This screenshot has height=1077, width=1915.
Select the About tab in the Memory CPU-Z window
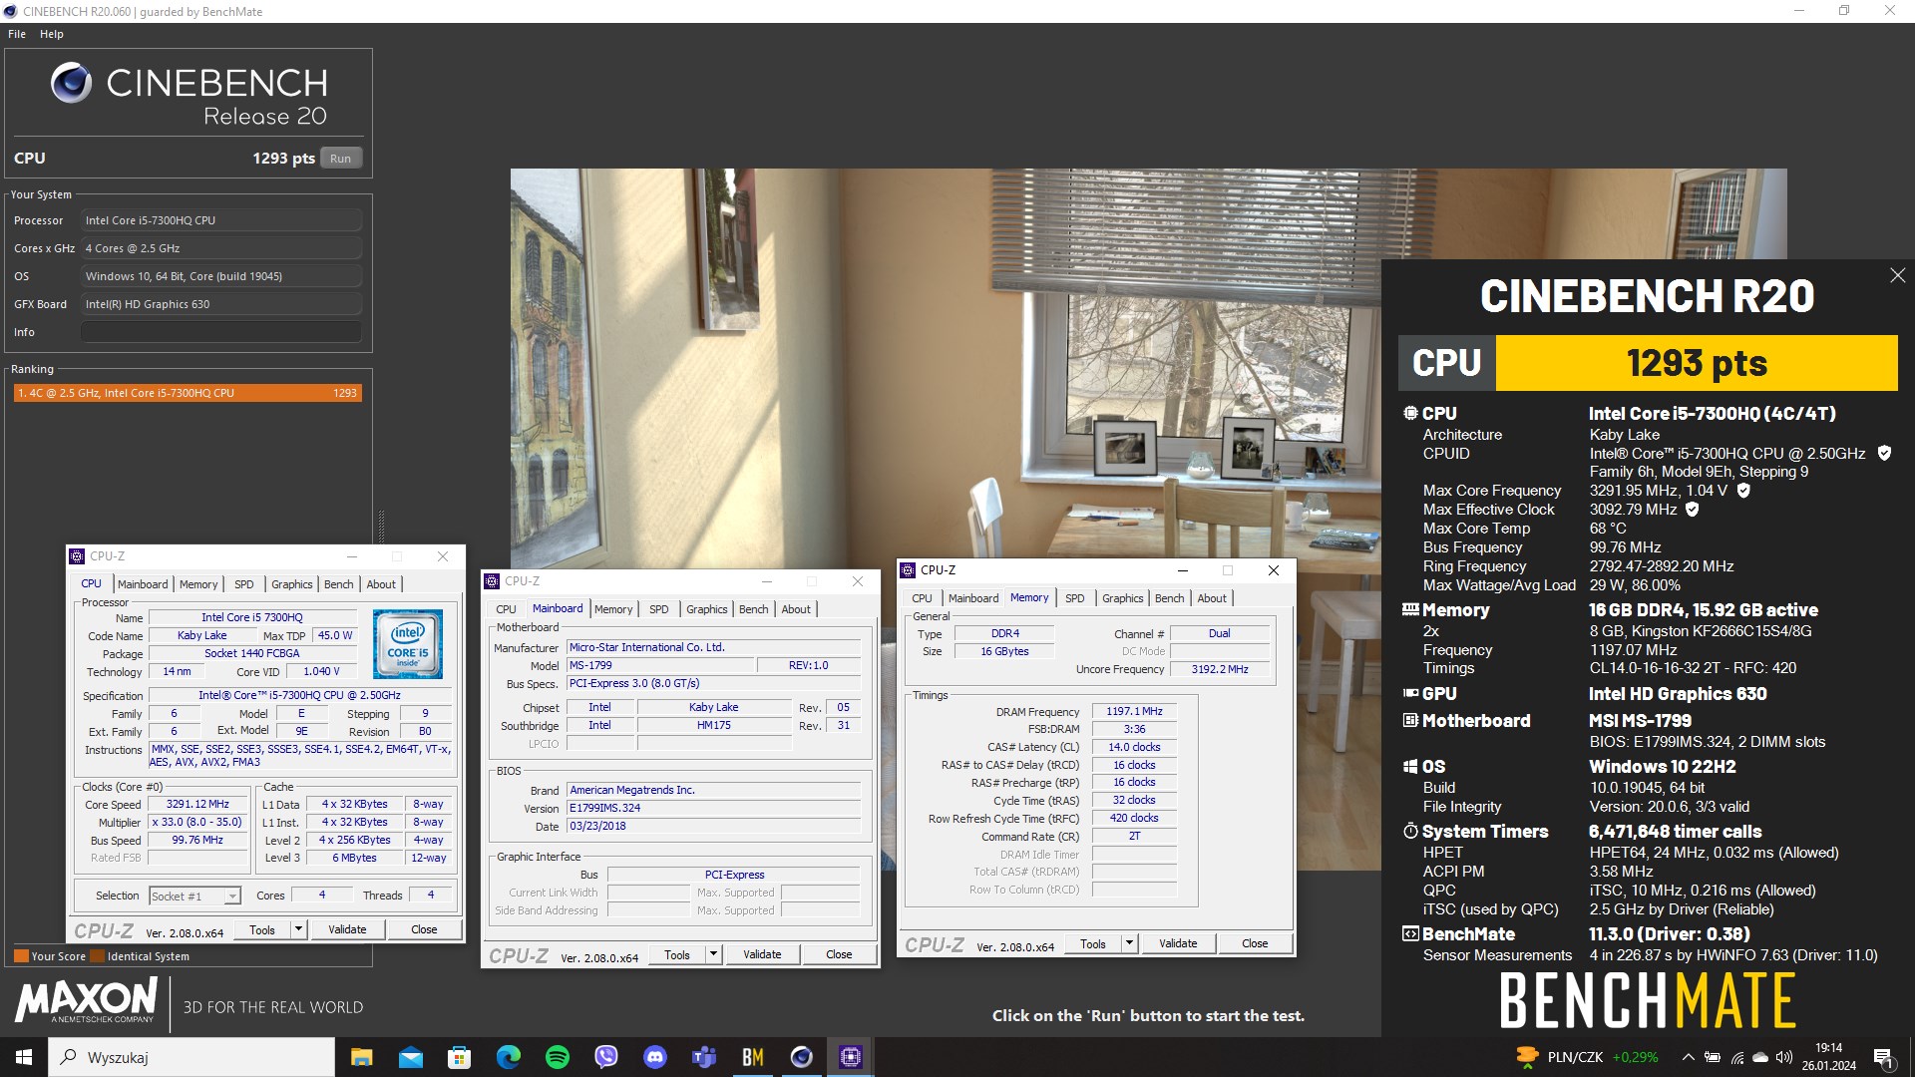[1212, 598]
